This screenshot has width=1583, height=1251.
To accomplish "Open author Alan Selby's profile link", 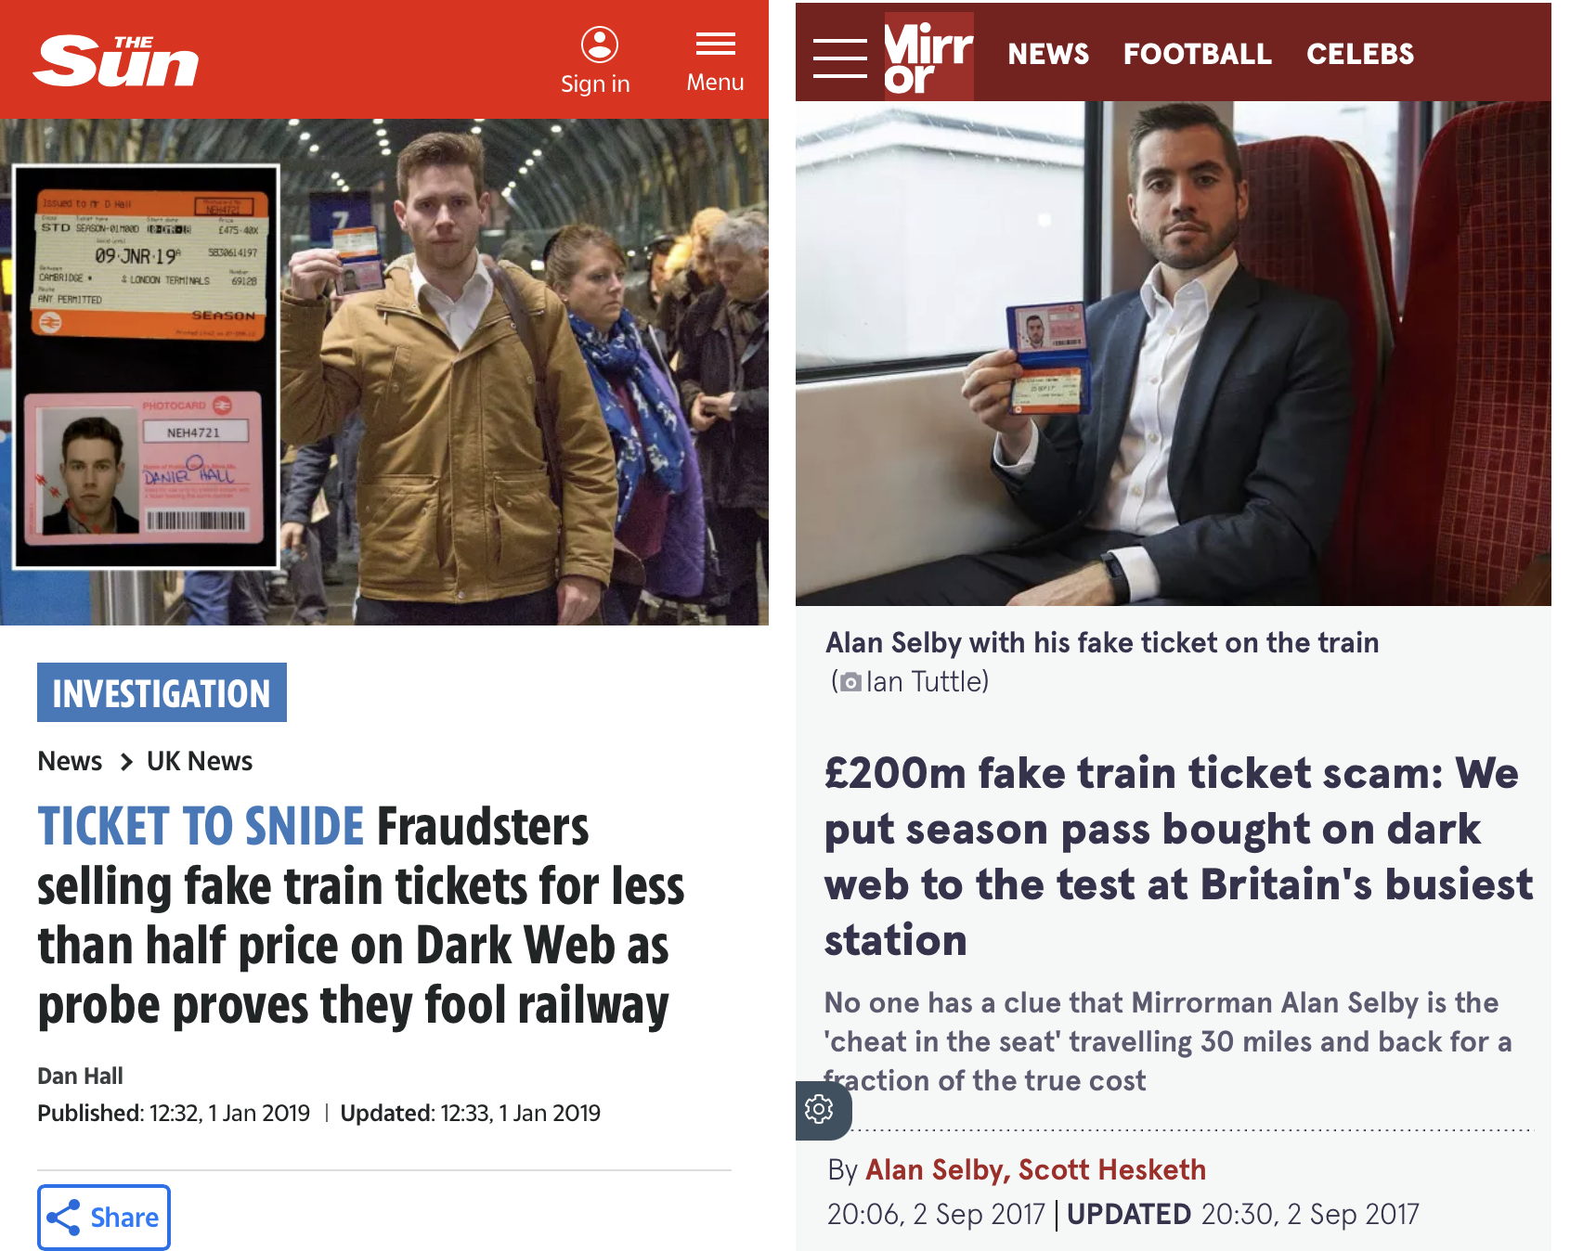I will 935,1170.
